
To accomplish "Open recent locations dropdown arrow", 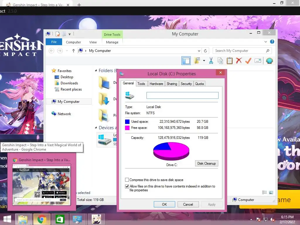I will tap(67, 51).
